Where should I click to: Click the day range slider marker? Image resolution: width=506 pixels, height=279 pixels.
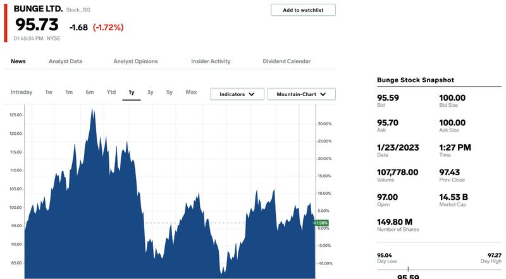click(x=408, y=269)
